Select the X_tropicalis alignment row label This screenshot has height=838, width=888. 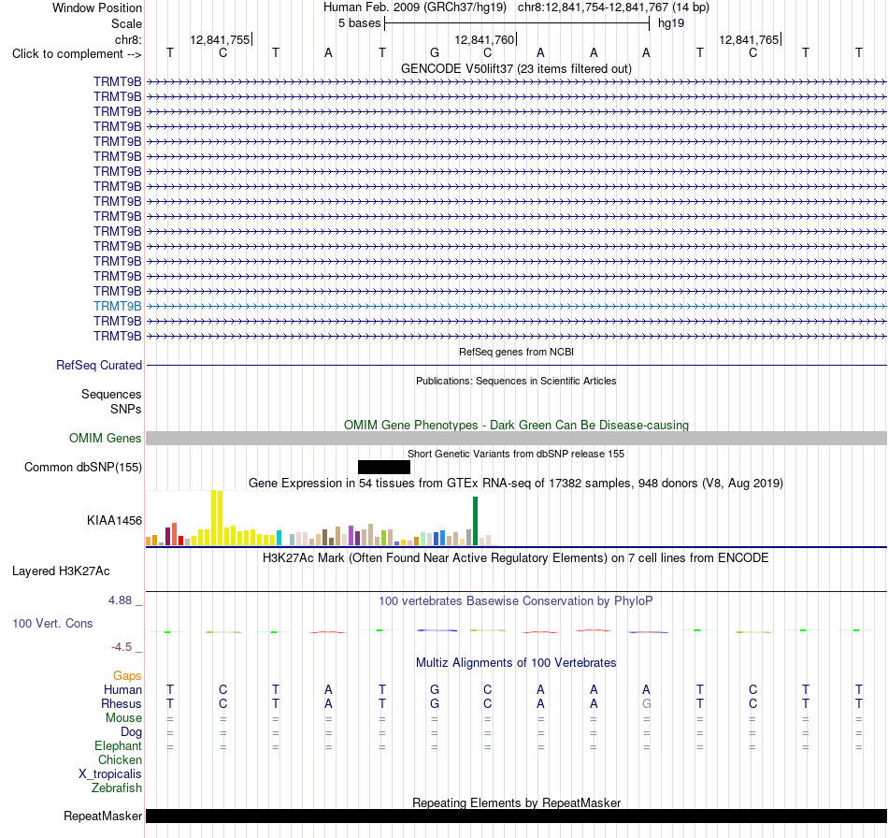point(110,774)
